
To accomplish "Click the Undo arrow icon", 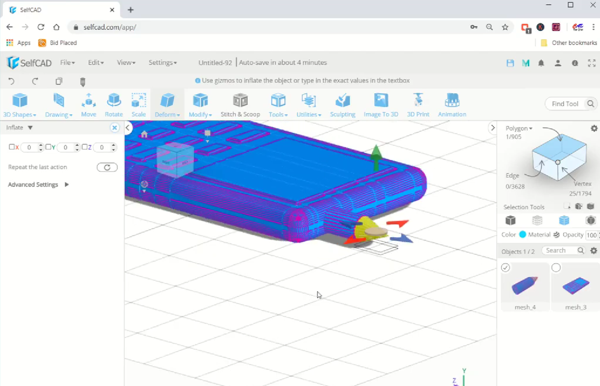I will coord(11,81).
